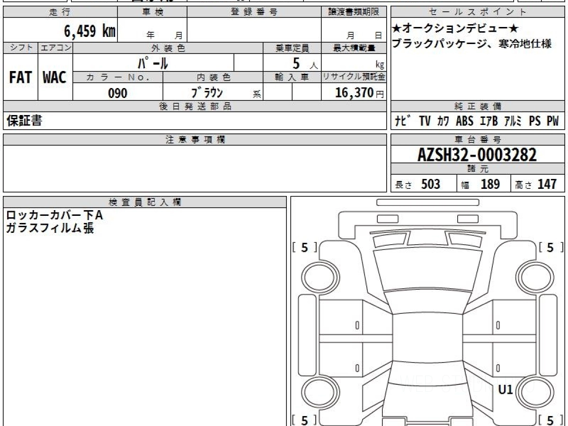The image size is (568, 426).
Task: Click the U1 damage mark on diagram
Action: coord(506,390)
